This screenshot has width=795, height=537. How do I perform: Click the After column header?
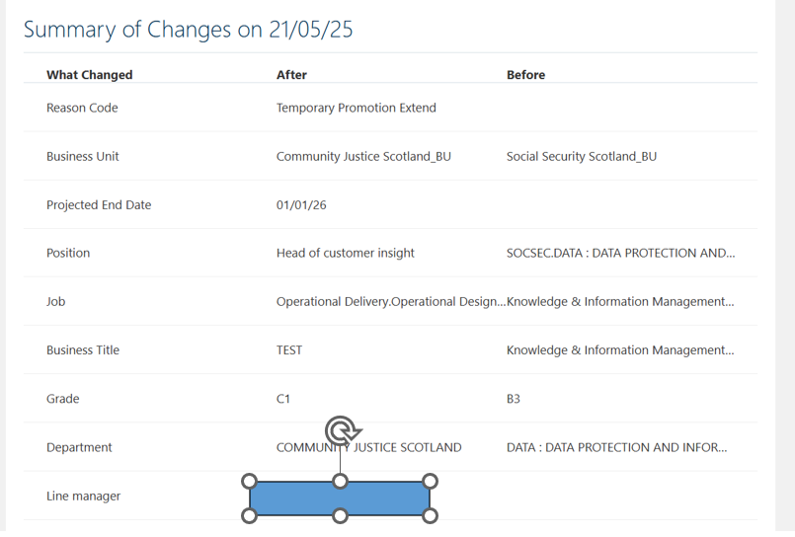(291, 74)
